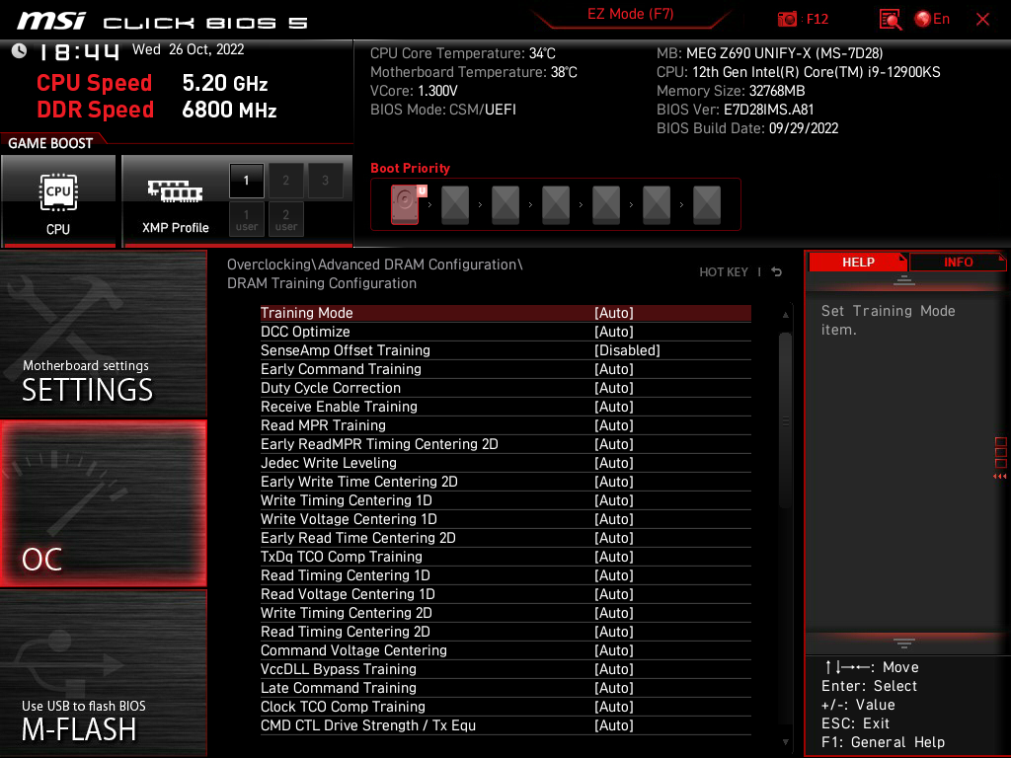Open the Early Command Training setting
The width and height of the screenshot is (1011, 758).
505,369
